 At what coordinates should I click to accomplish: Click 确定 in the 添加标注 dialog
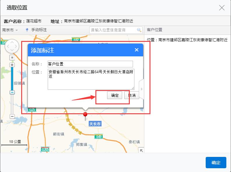[115, 95]
